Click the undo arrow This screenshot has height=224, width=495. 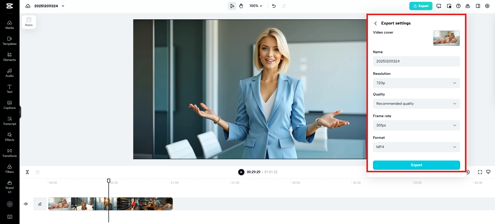[274, 6]
